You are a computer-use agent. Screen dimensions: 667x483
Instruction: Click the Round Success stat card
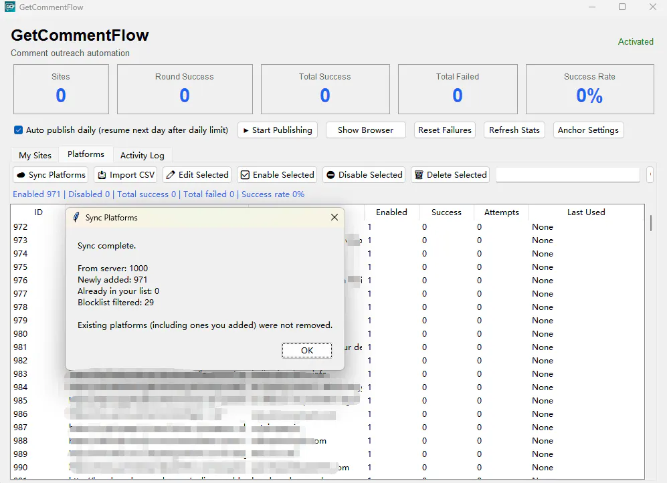185,90
